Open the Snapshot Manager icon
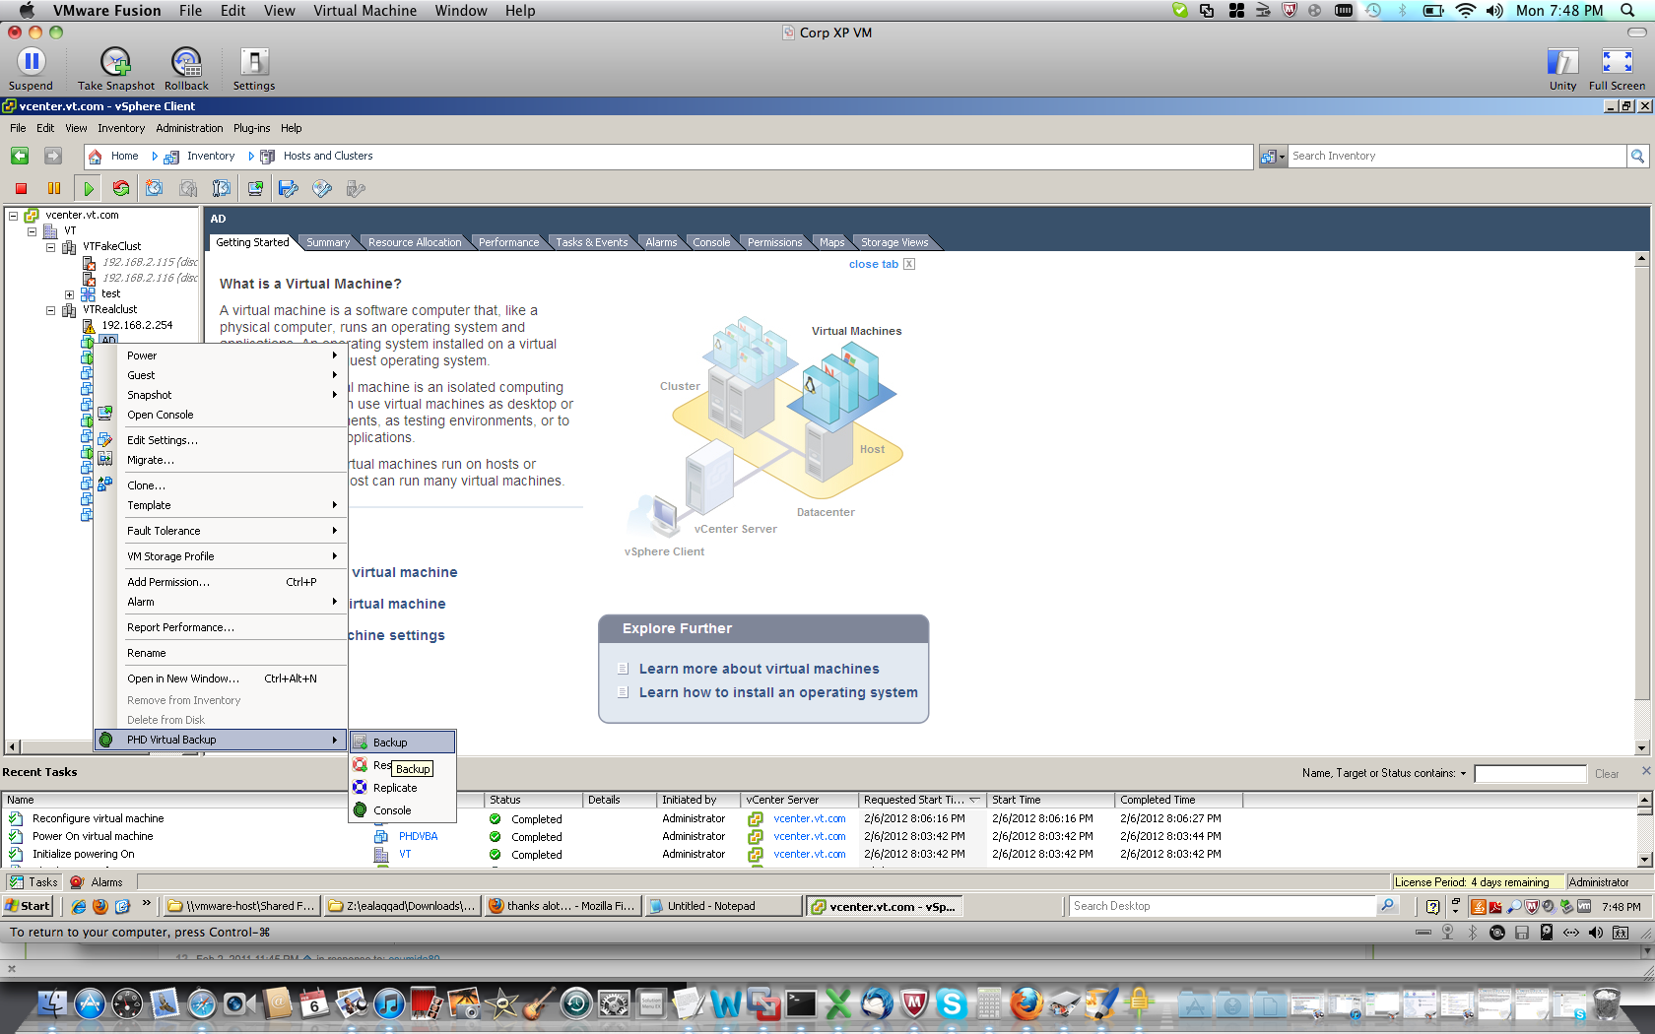Viewport: 1655px width, 1034px height. pos(222,188)
